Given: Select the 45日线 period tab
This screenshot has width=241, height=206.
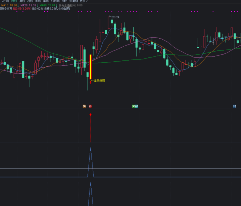Looking at the screenshot, I should click(55, 1).
